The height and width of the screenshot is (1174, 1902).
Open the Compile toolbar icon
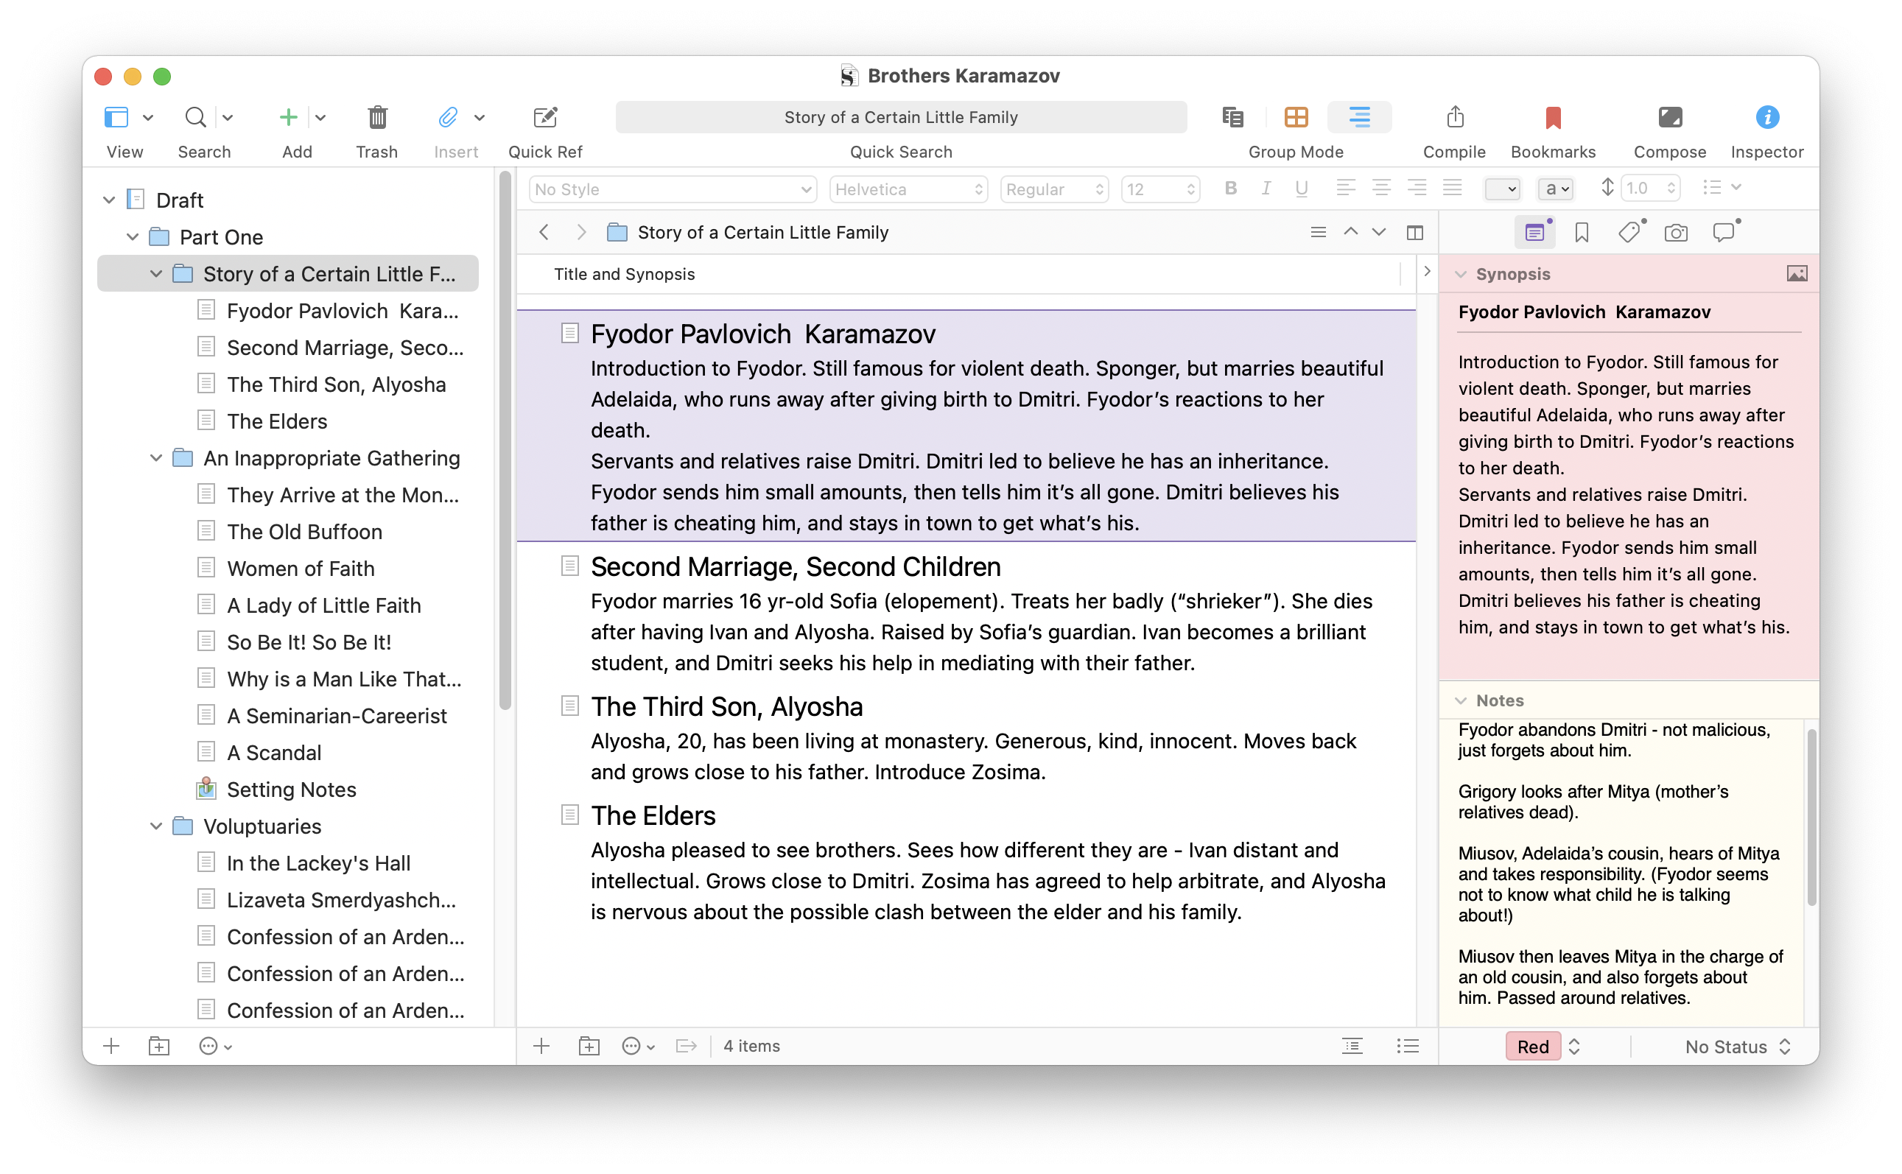pos(1454,117)
